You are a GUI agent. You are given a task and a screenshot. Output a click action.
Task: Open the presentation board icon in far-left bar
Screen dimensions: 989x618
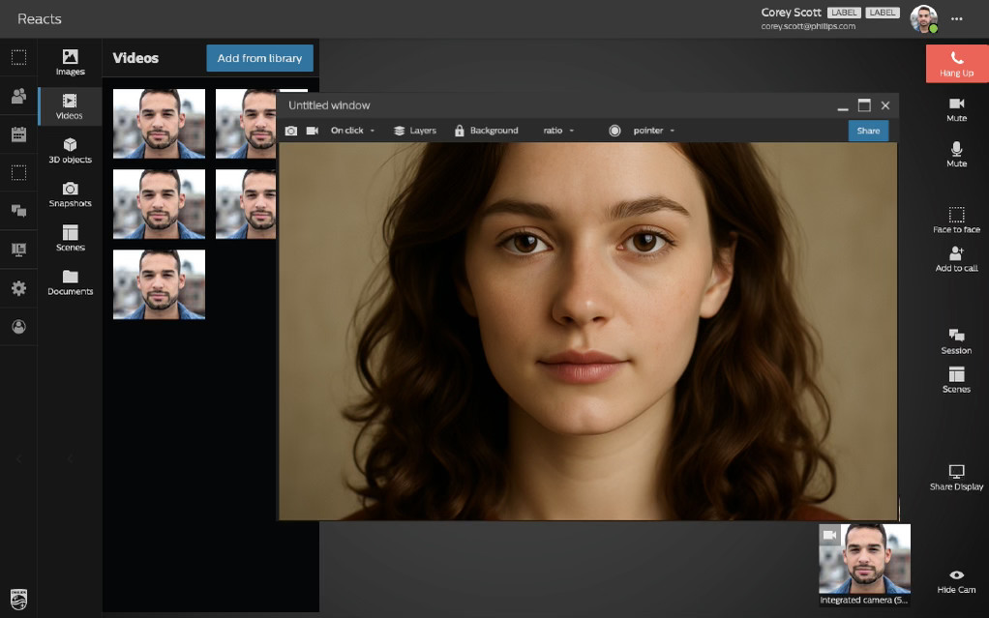coord(19,250)
